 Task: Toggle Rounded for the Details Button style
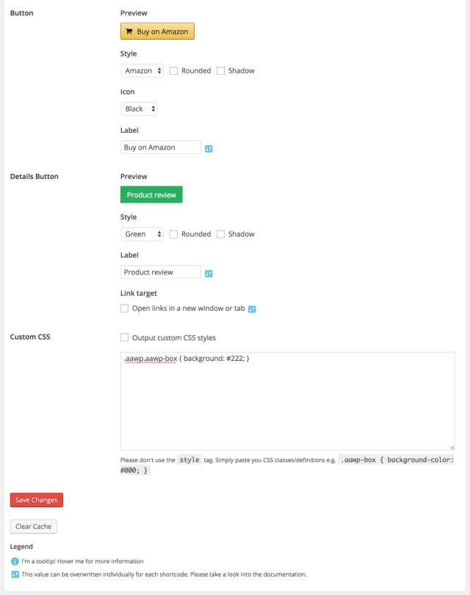pyautogui.click(x=174, y=234)
